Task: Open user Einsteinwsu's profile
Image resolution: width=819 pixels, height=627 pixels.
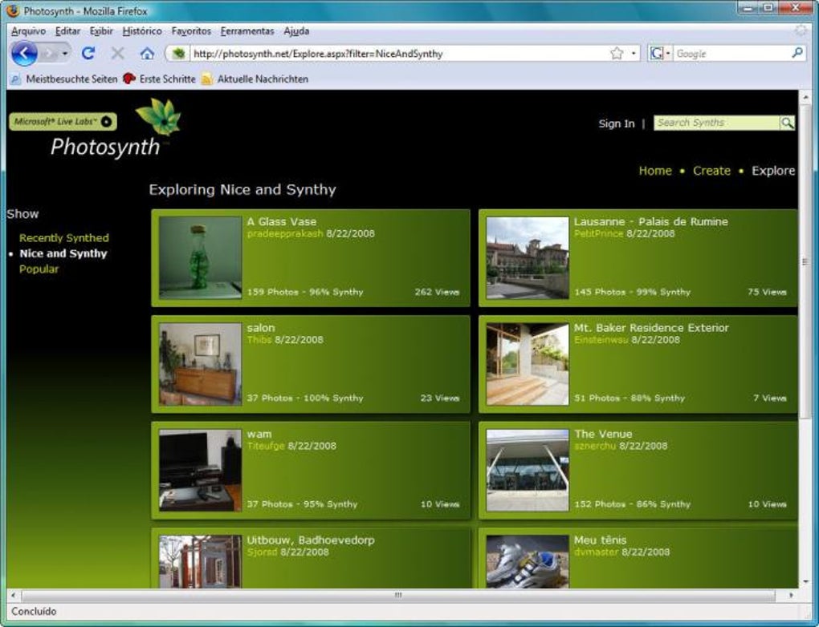Action: coord(601,340)
